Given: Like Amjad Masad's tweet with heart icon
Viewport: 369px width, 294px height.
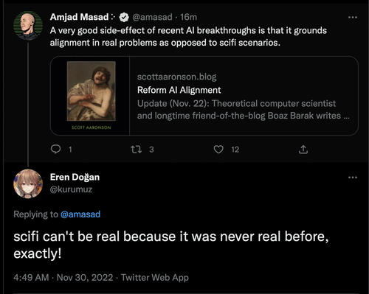Looking at the screenshot, I should [218, 149].
